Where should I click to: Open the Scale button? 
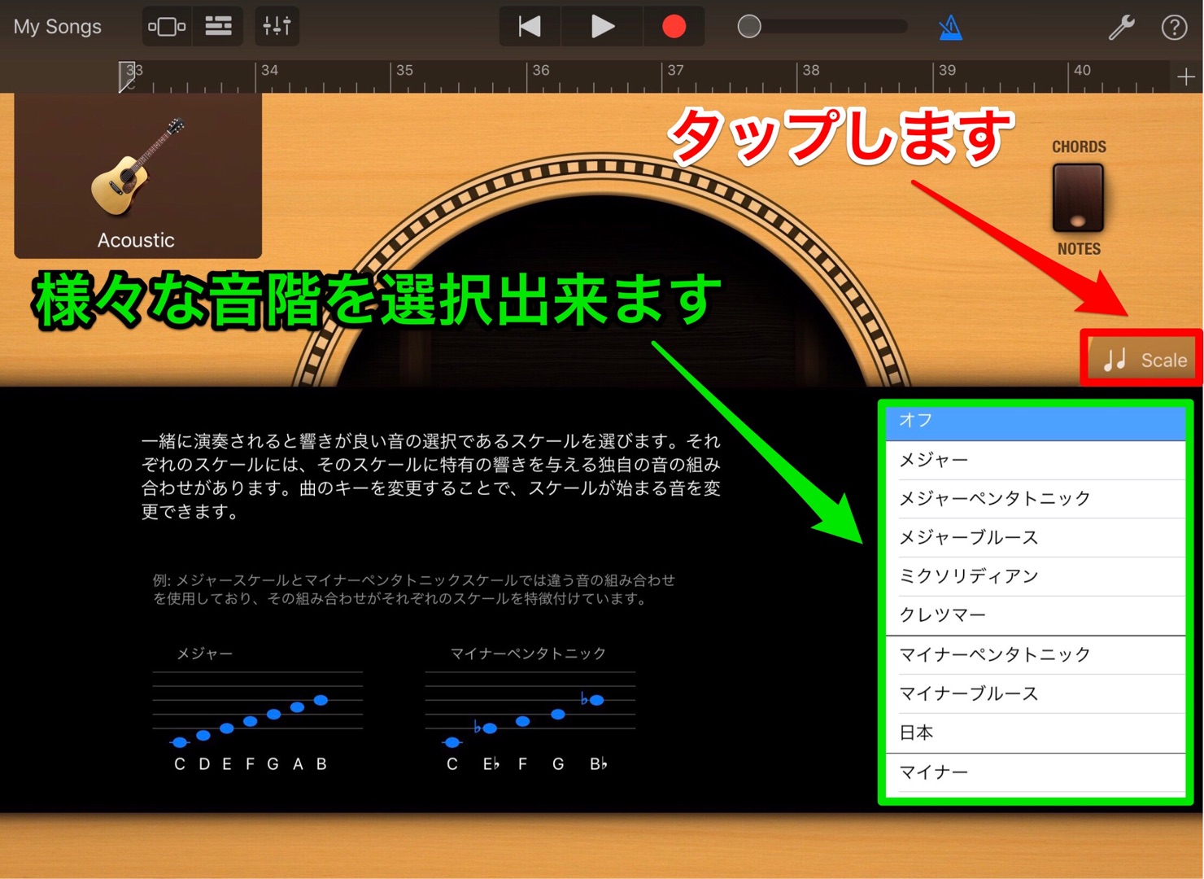click(x=1143, y=359)
